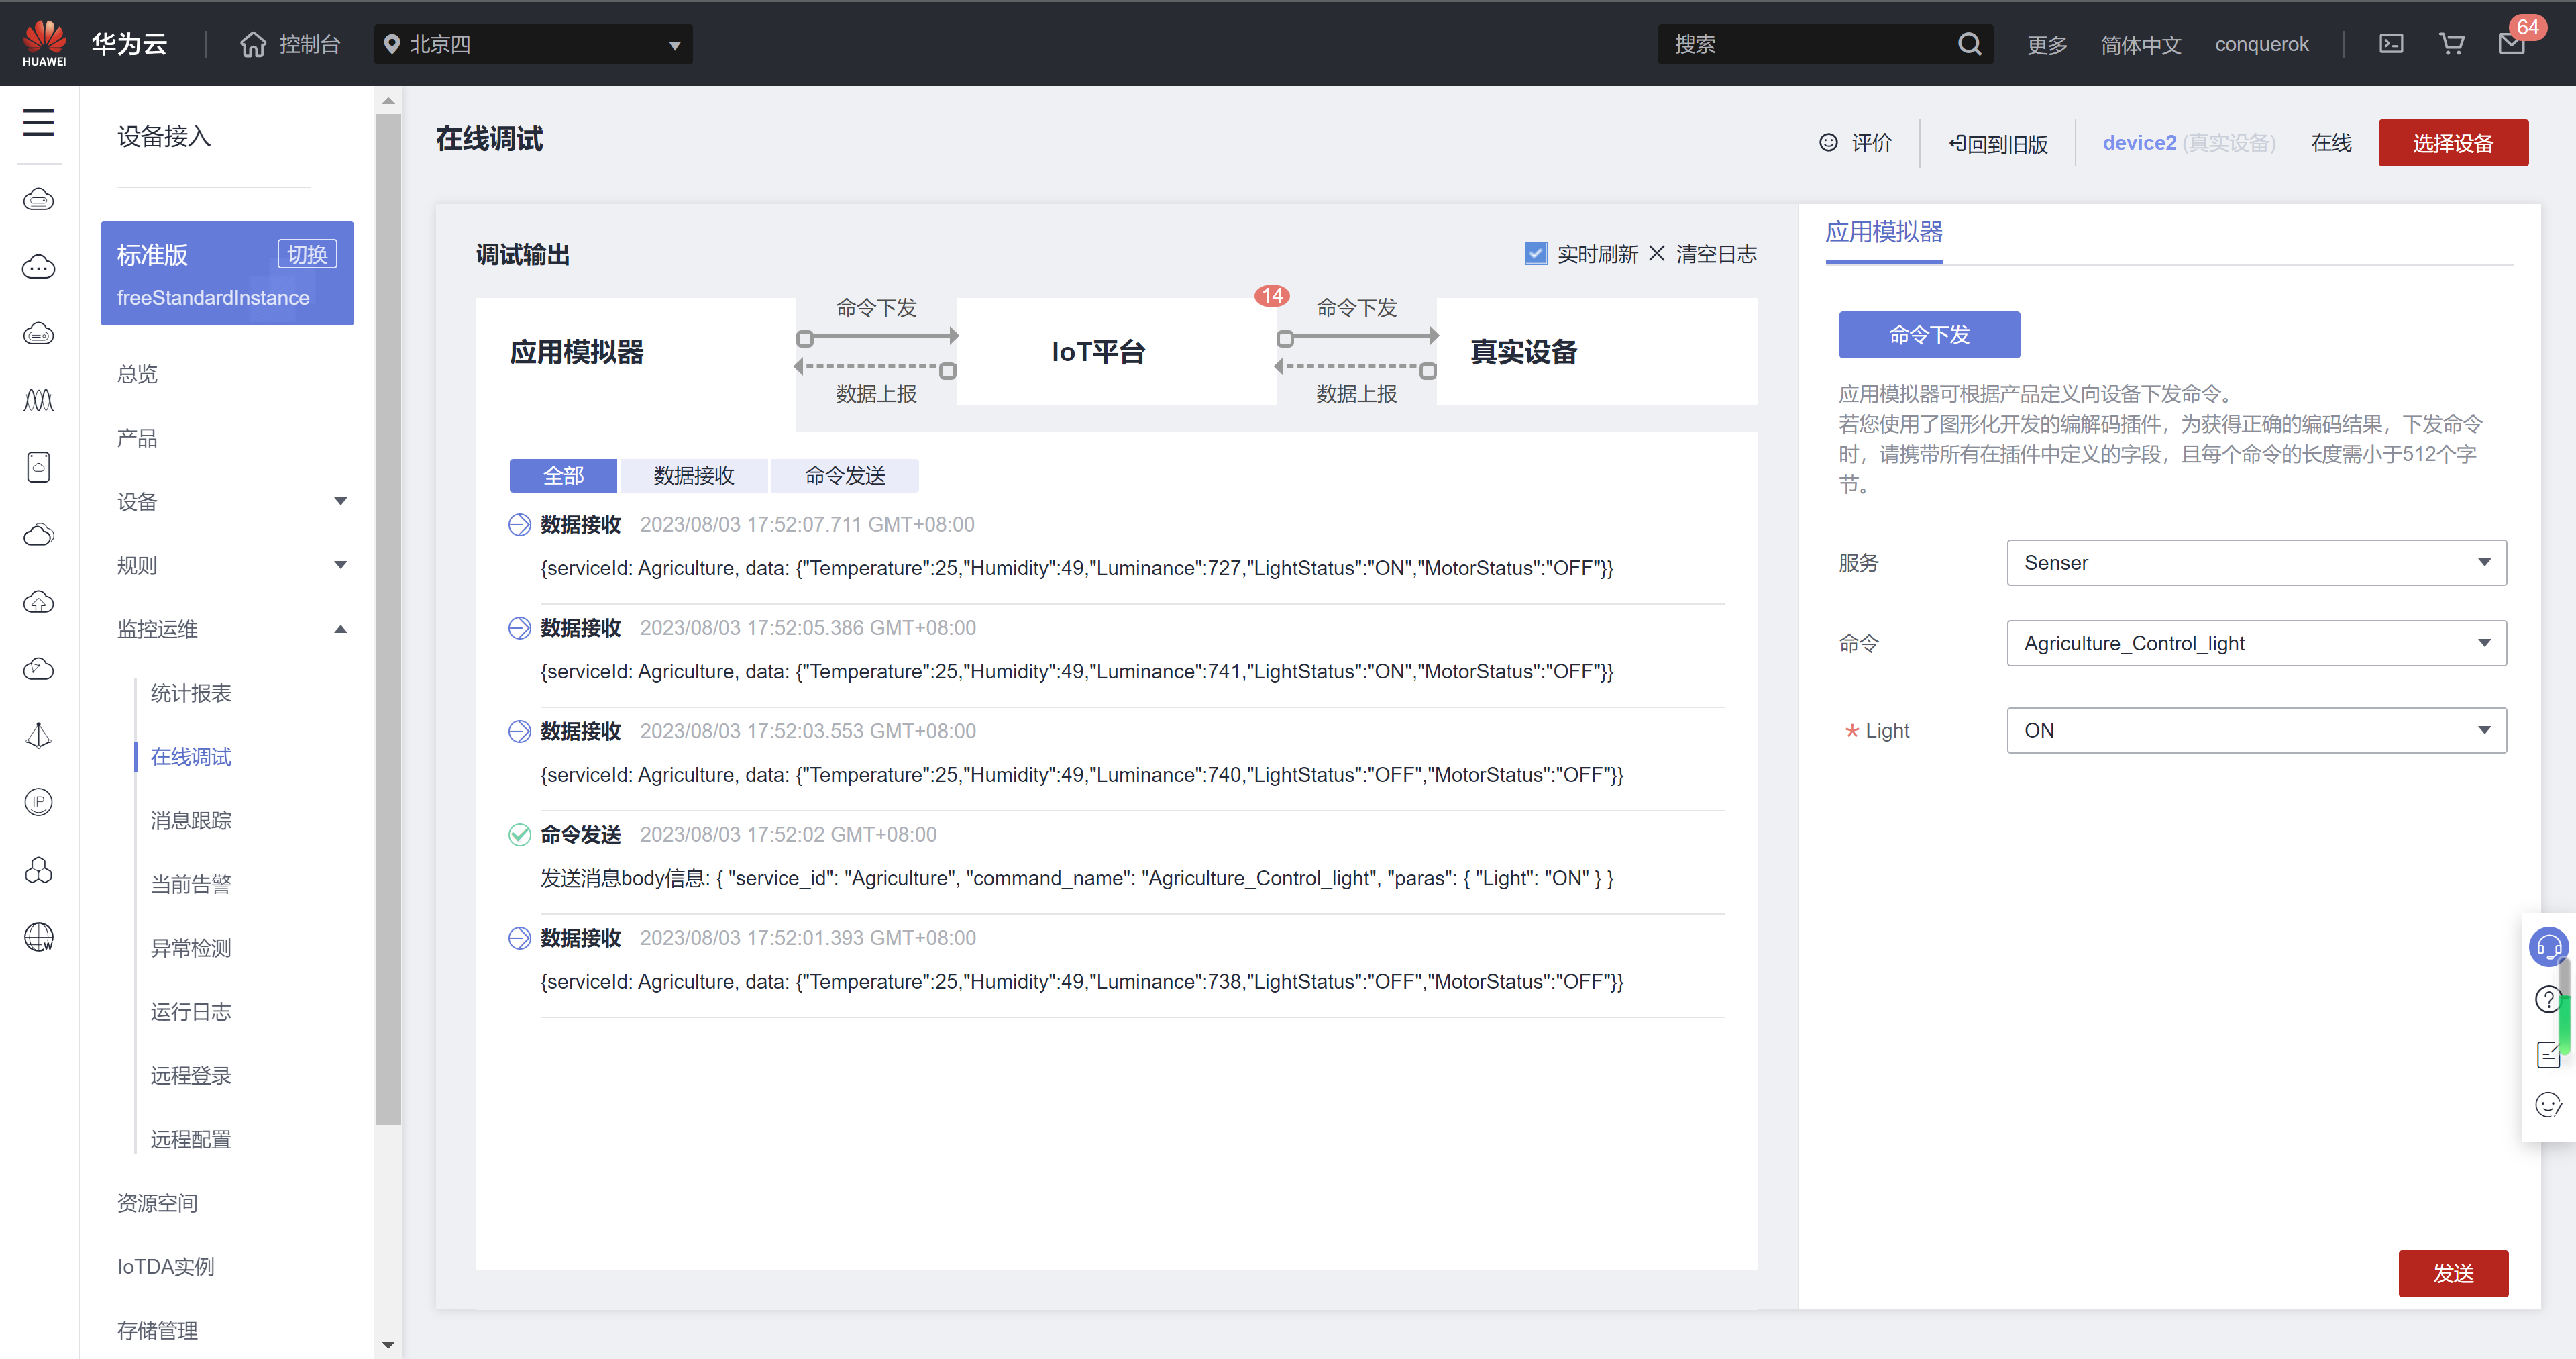Image resolution: width=2576 pixels, height=1359 pixels.
Task: Open the hamburger menu icon
Action: [x=38, y=122]
